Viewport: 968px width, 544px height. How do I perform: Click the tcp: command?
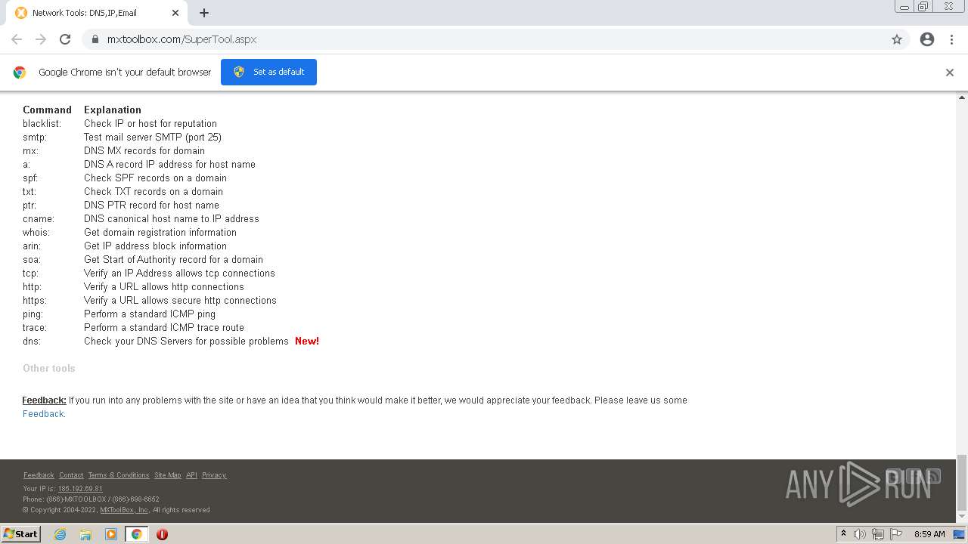point(30,274)
